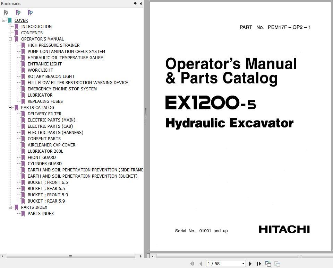Open HIGH PRESSURE STRAINER bookmark
This screenshot has width=333, height=268.
pos(53,45)
